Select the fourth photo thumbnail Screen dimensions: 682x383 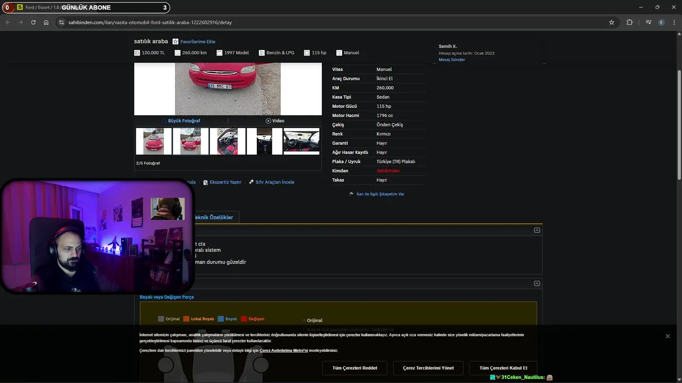[264, 141]
